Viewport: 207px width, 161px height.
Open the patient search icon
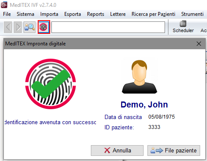tap(30, 27)
